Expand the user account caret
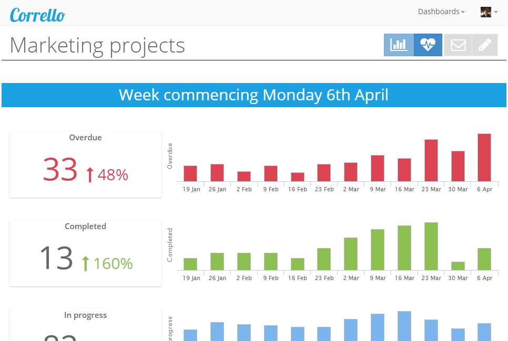The height and width of the screenshot is (341, 508). pos(496,12)
